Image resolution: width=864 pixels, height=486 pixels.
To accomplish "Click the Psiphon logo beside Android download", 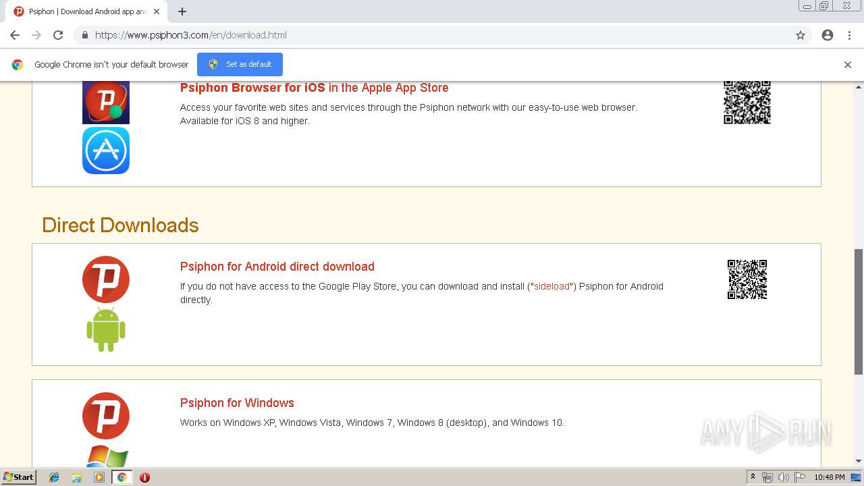I will (106, 279).
